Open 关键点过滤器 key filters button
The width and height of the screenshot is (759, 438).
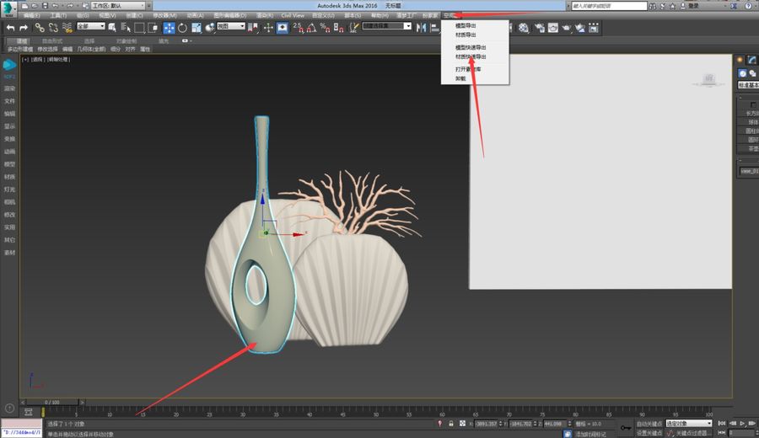pos(692,433)
